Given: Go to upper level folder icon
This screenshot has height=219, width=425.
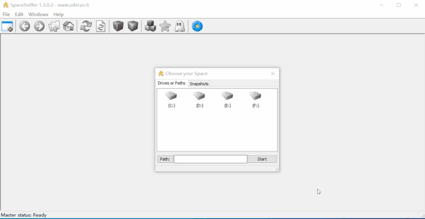Looking at the screenshot, I should coord(54,26).
